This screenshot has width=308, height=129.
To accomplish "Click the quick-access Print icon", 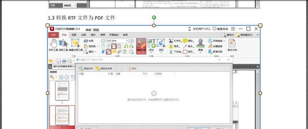I will (64, 61).
